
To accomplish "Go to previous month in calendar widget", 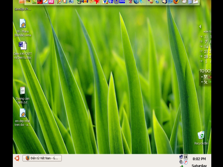I will 200,27.
